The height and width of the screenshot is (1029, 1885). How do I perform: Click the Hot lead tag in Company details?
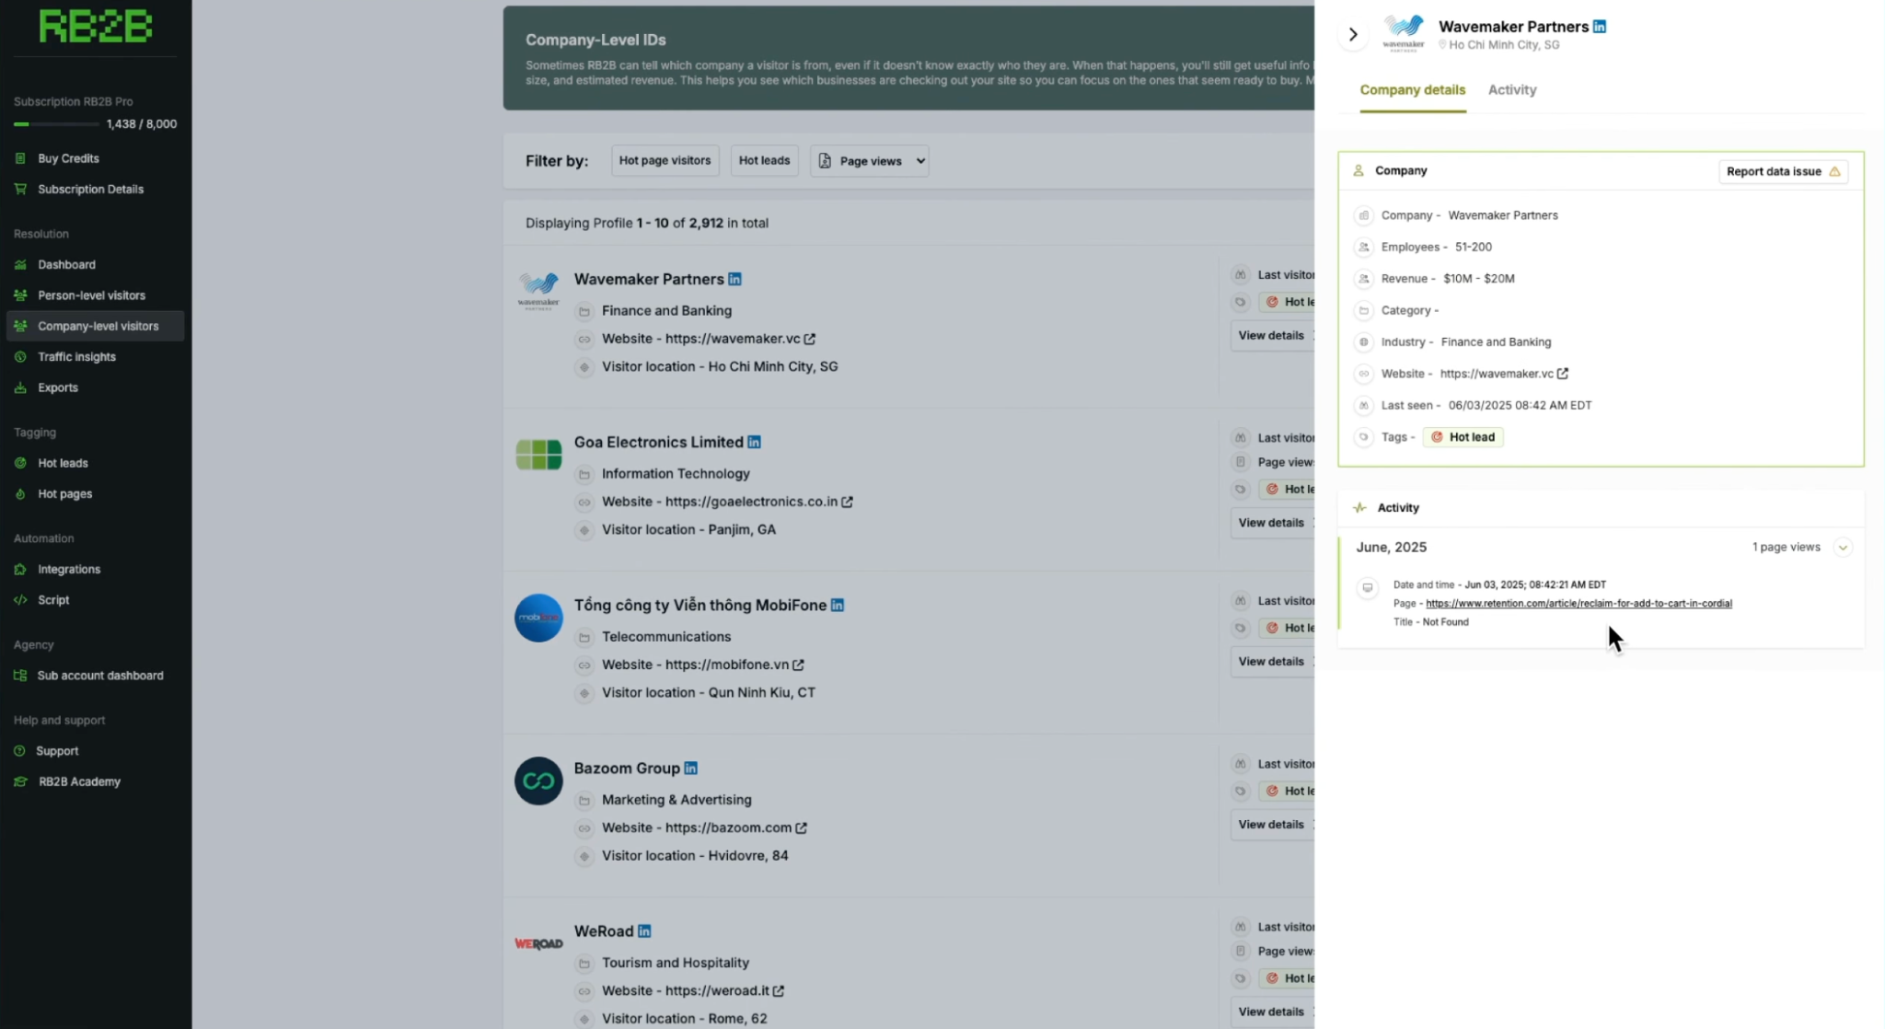pos(1463,437)
